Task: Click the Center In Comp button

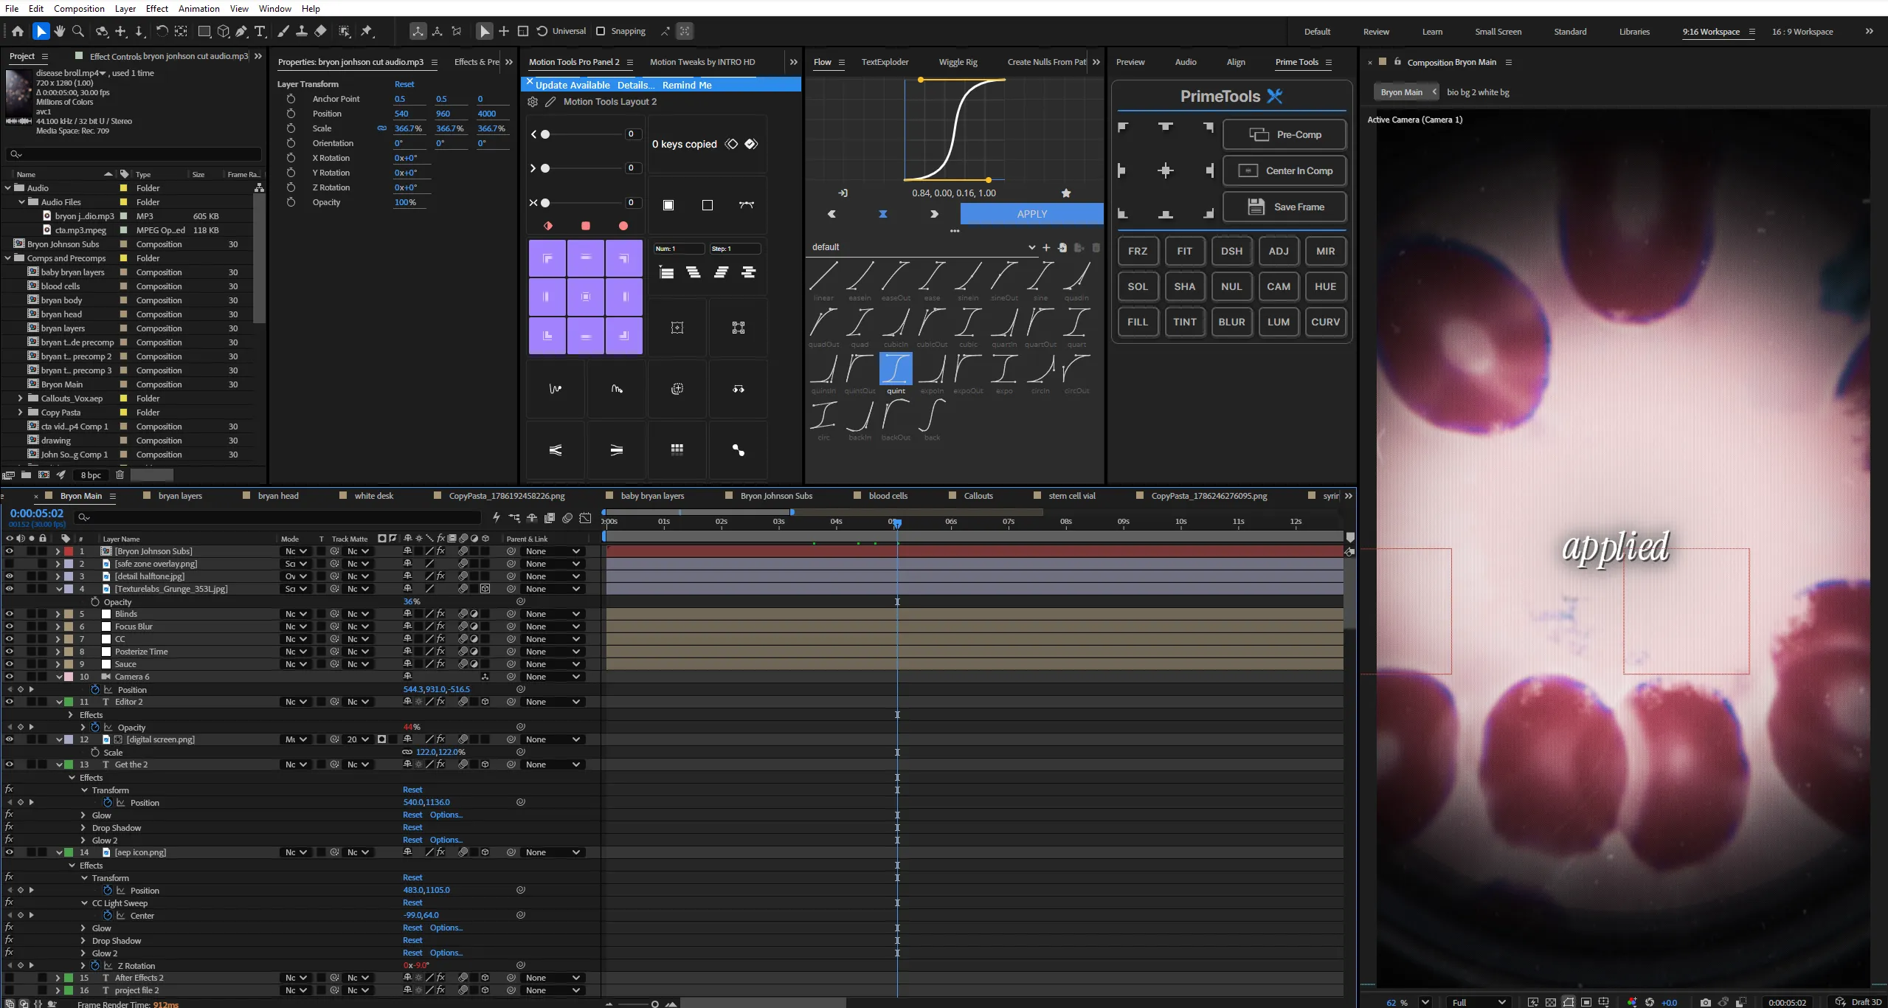Action: [1284, 171]
